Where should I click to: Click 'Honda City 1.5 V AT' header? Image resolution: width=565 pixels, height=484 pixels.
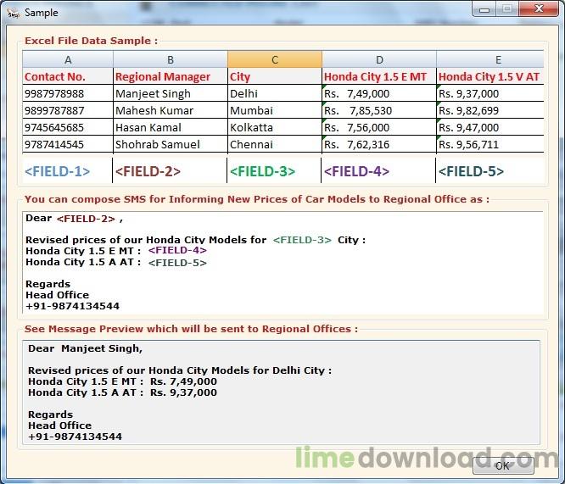pyautogui.click(x=490, y=76)
